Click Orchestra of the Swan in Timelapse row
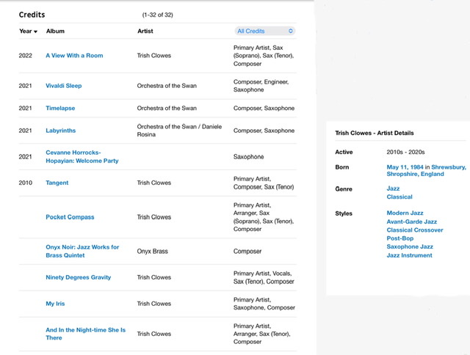 click(167, 109)
